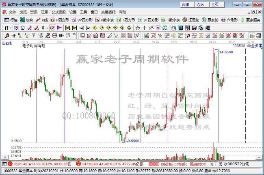
Task: Toggle the yellow-highlighted grid layout icon
Action: [252, 35]
